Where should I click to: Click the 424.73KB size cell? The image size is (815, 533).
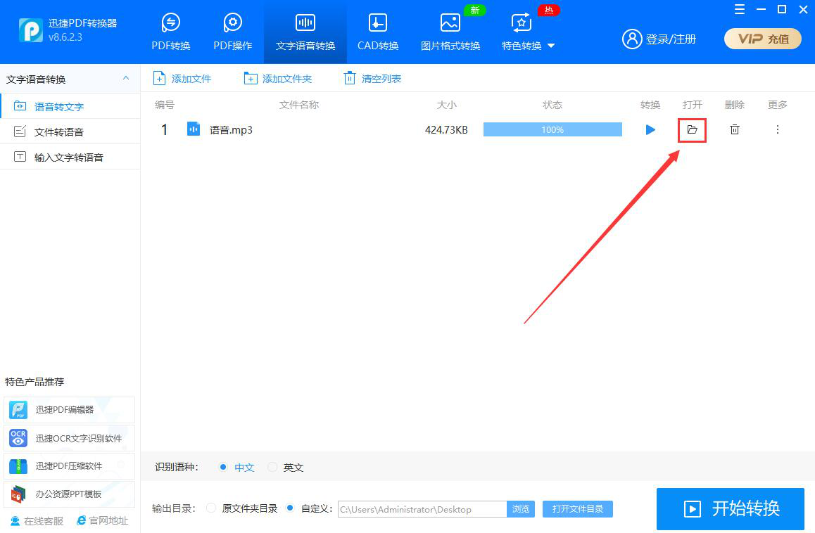point(446,130)
